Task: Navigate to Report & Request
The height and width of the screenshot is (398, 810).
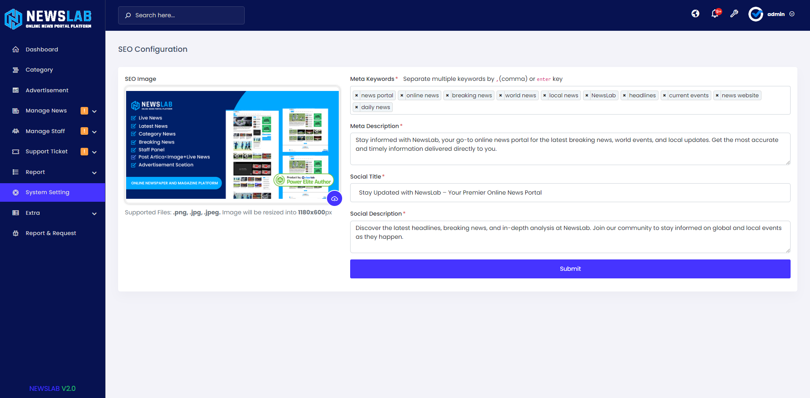Action: (x=51, y=233)
